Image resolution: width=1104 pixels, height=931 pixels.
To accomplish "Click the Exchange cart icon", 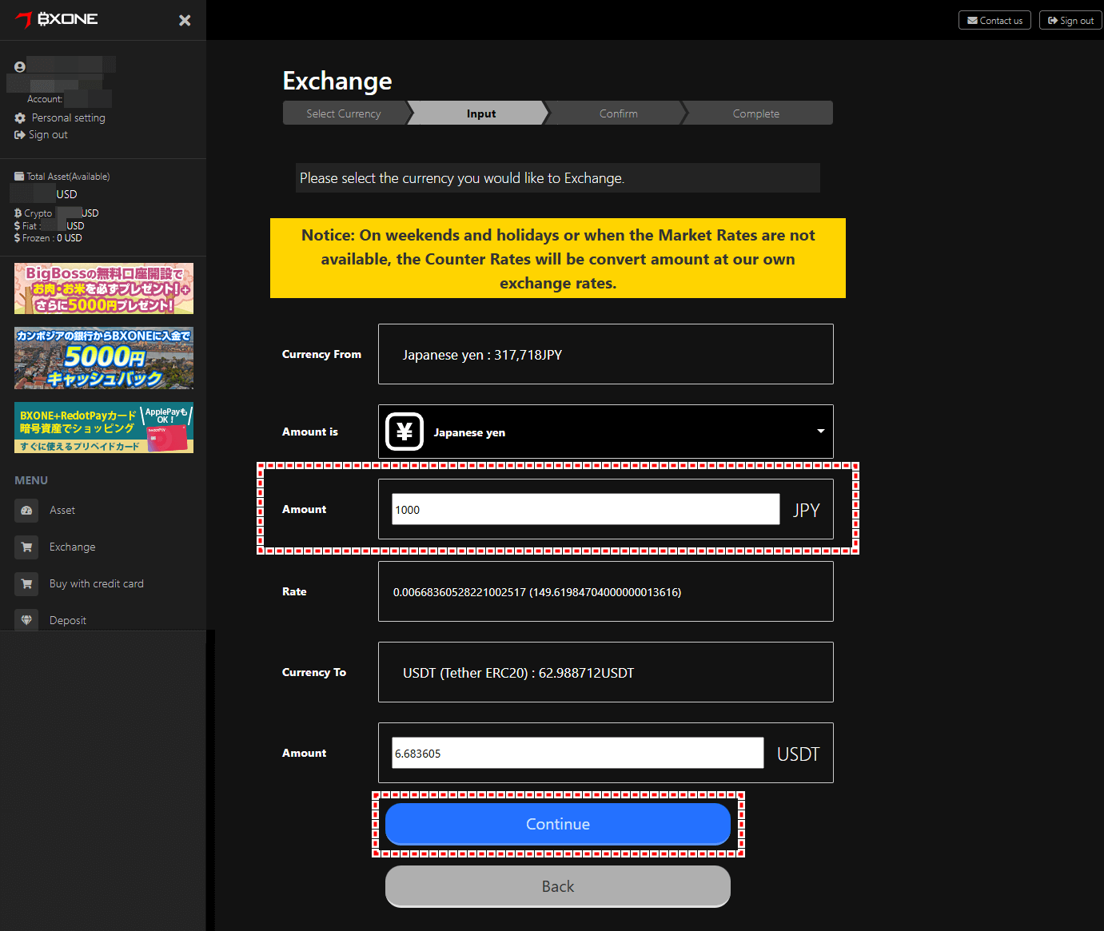I will 26,547.
